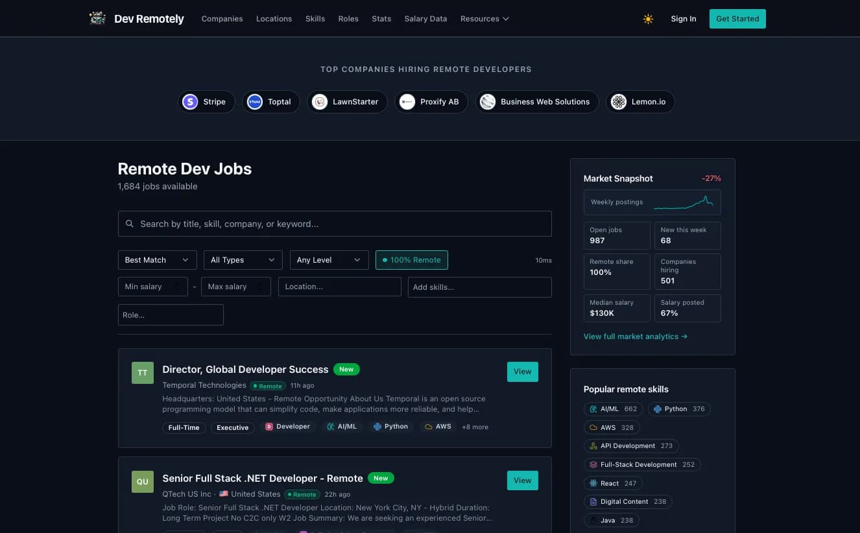
Task: Open the Locations nav item
Action: pos(274,19)
